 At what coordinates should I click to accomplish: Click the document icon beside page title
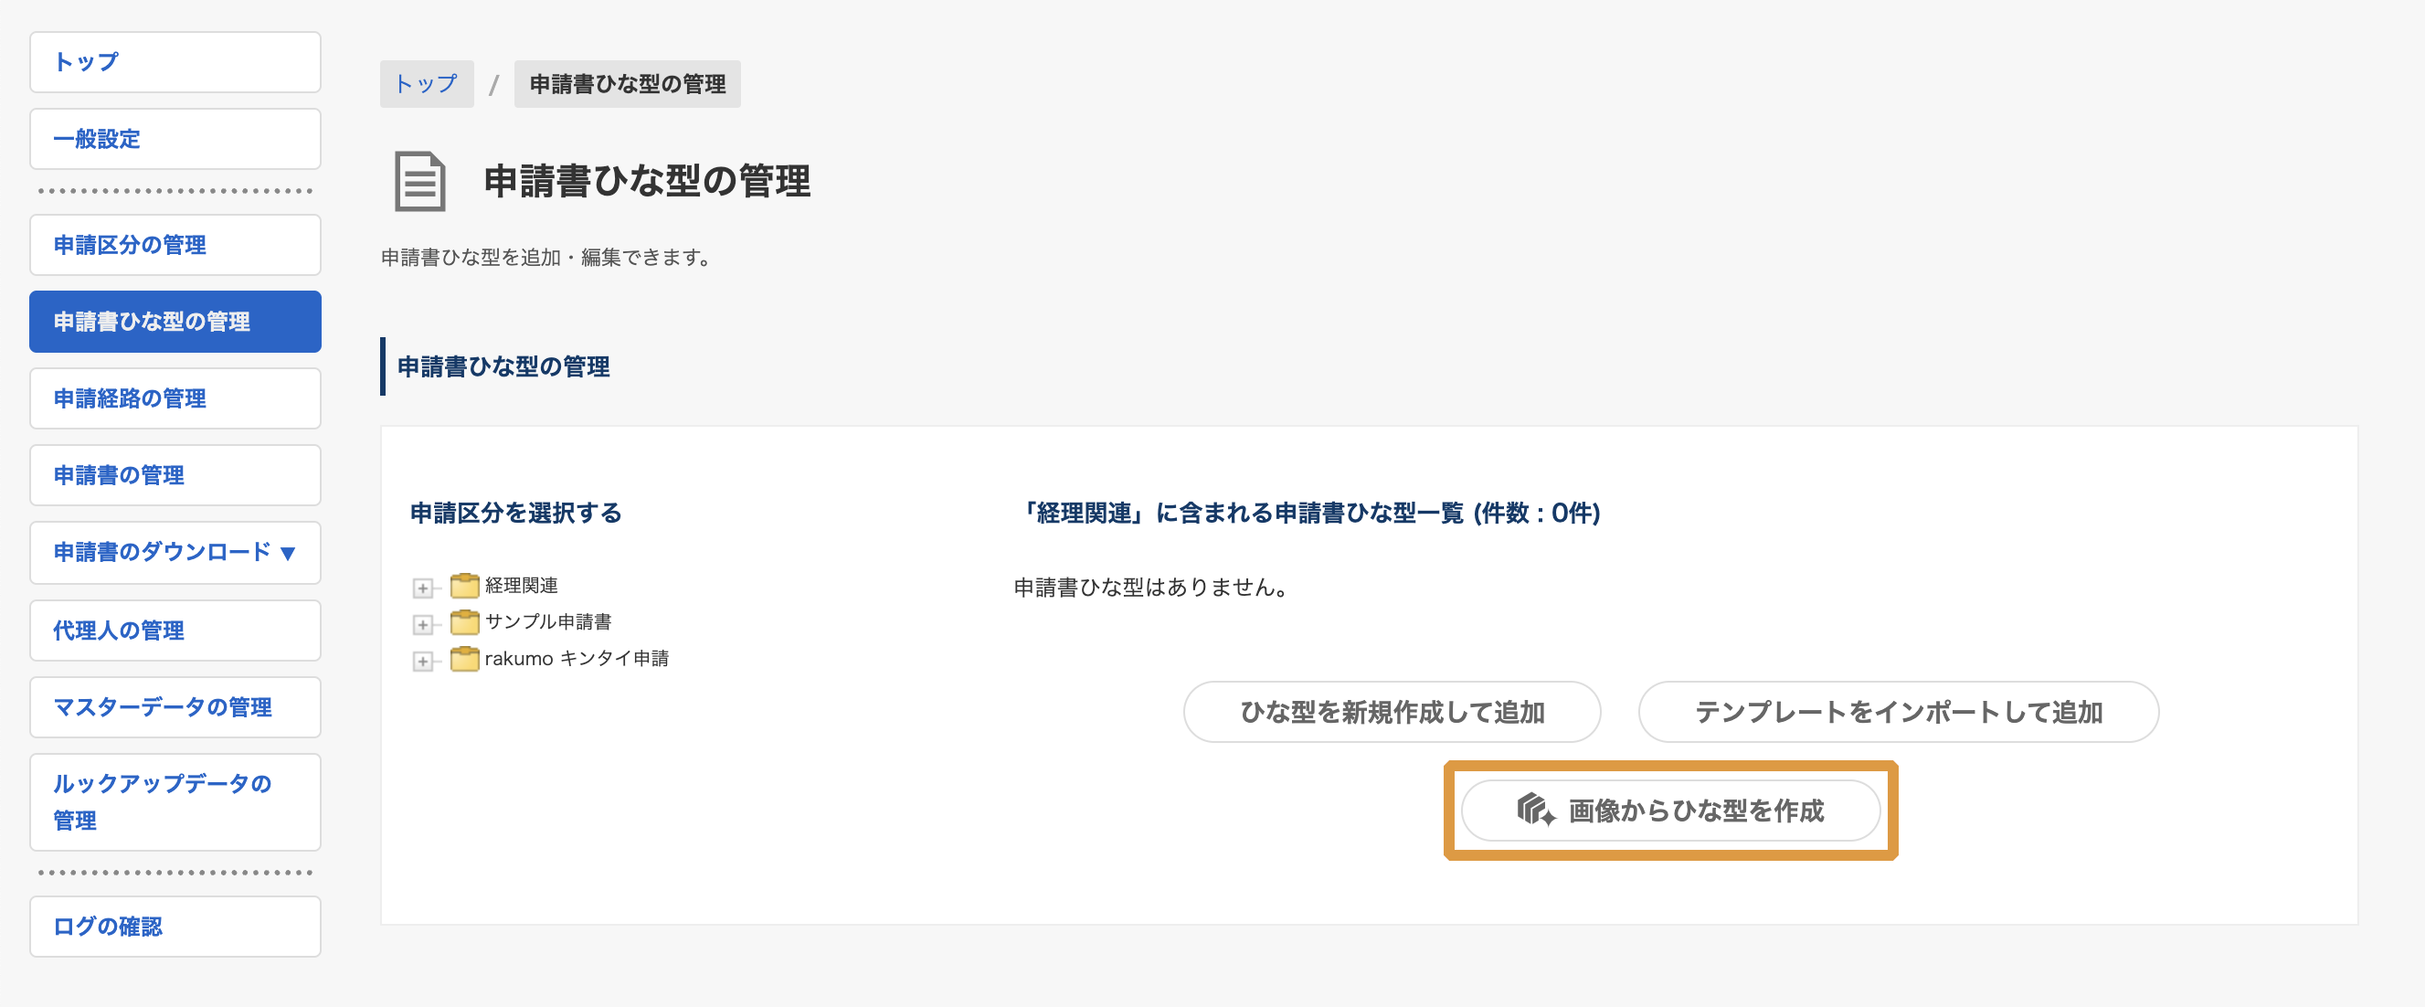(x=418, y=181)
